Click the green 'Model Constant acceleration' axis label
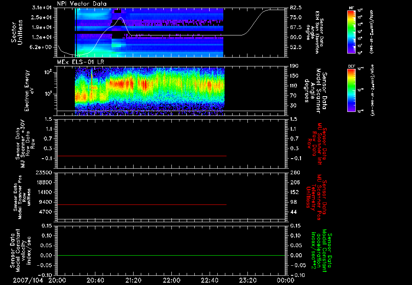The image size is (412, 285). pos(322,251)
